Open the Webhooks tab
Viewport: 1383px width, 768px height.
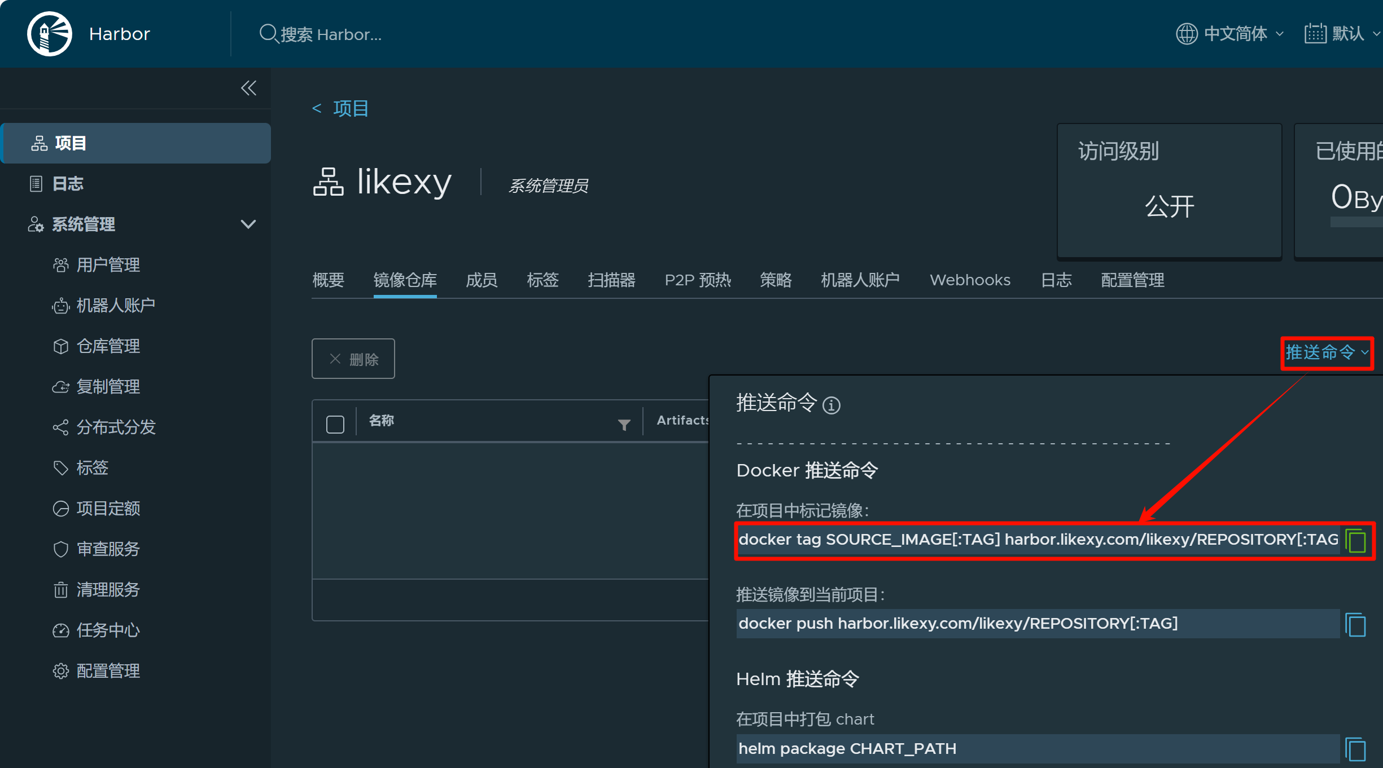tap(970, 280)
